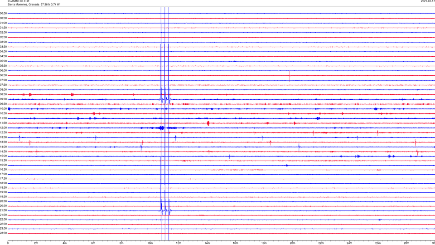Select the 10m tick label on bottom axis

click(150, 243)
